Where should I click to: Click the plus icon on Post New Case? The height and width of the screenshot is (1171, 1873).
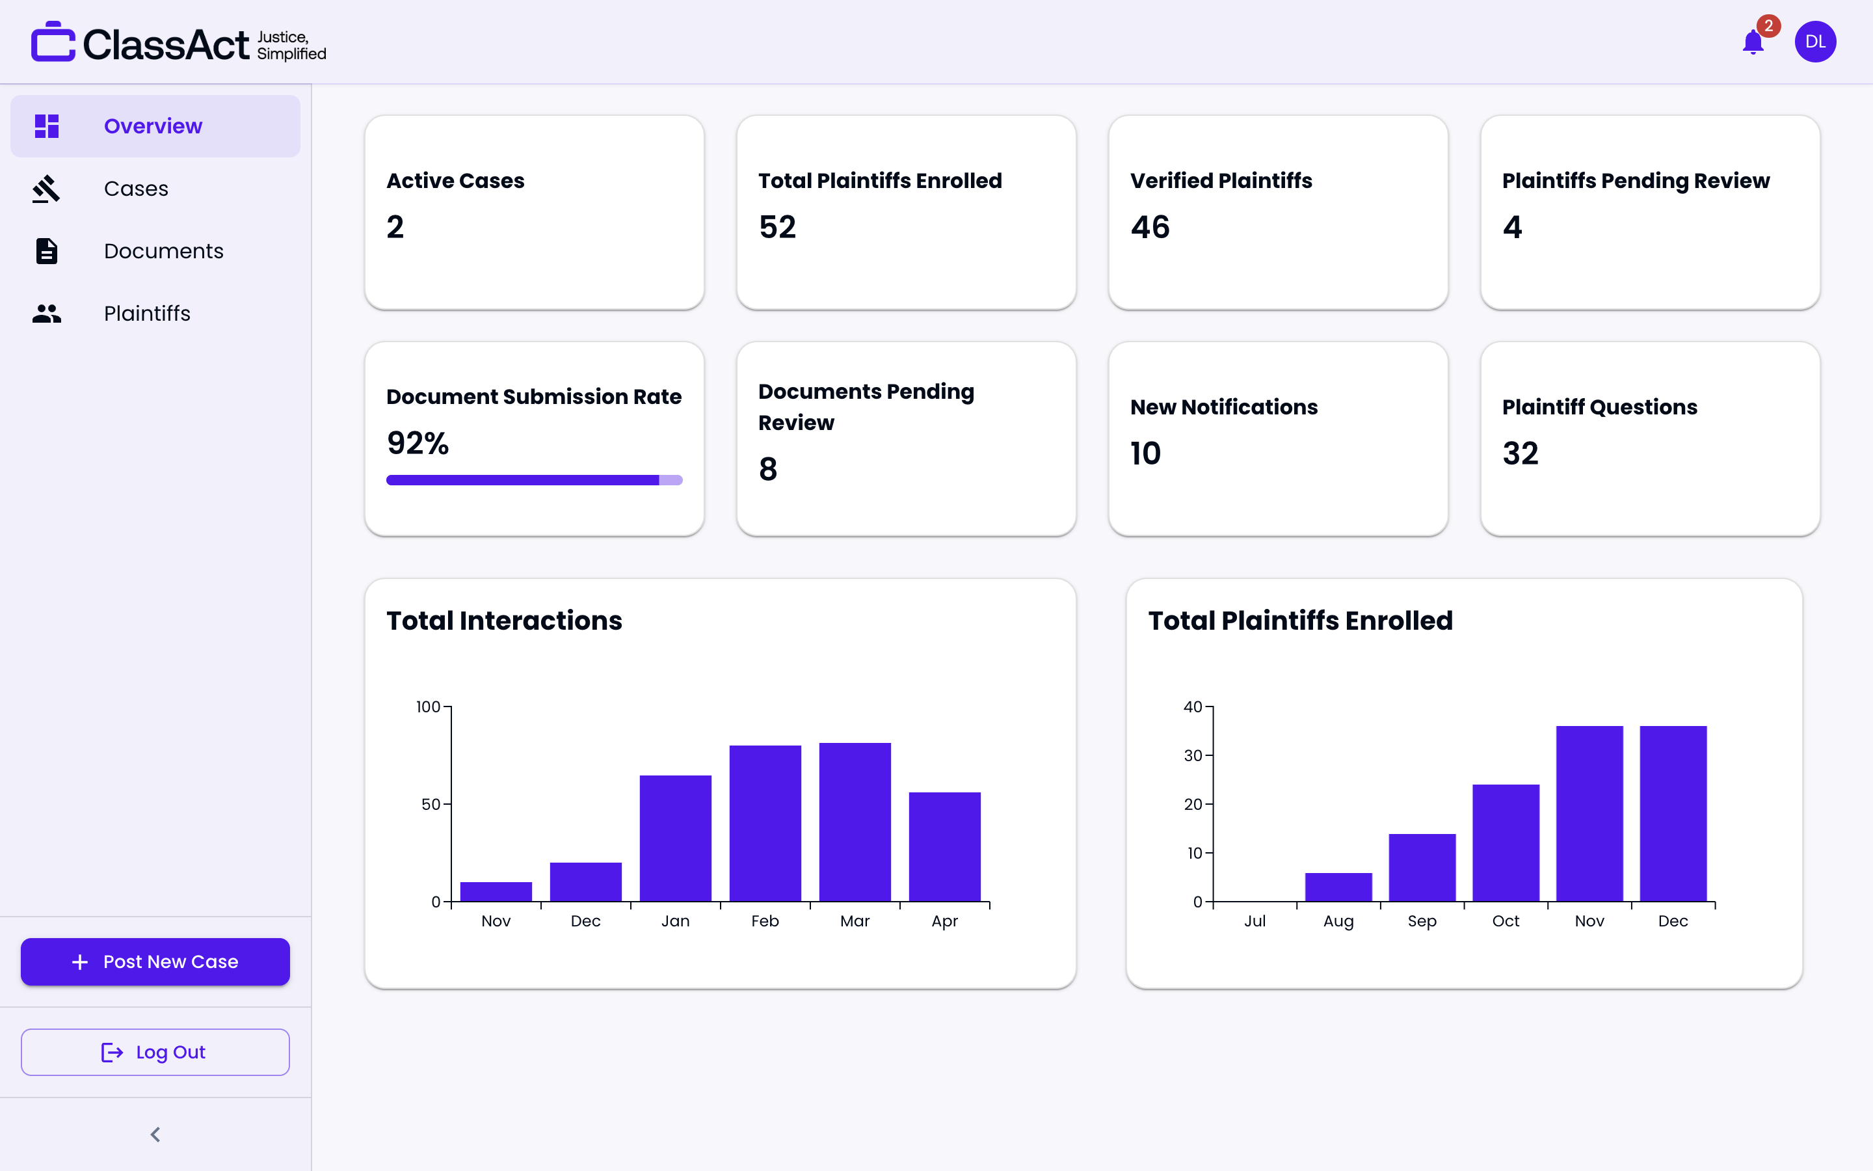[81, 962]
